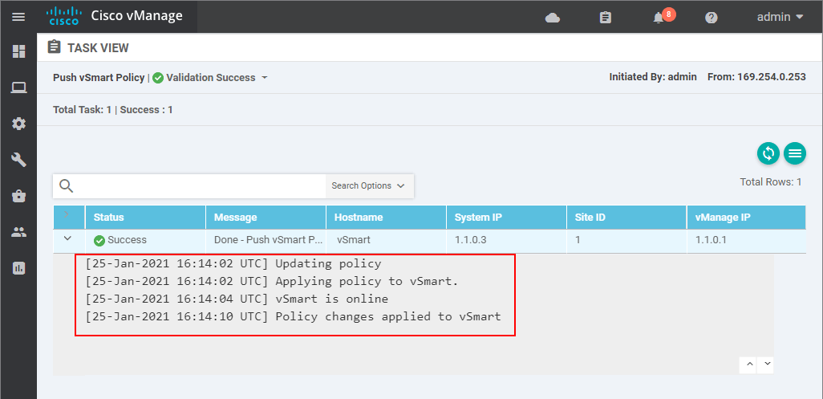The height and width of the screenshot is (399, 823).
Task: Collapse the vSmart row details chevron
Action: coord(67,238)
